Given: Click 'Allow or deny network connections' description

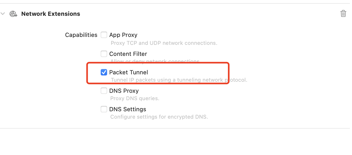Looking at the screenshot, I should click(155, 62).
